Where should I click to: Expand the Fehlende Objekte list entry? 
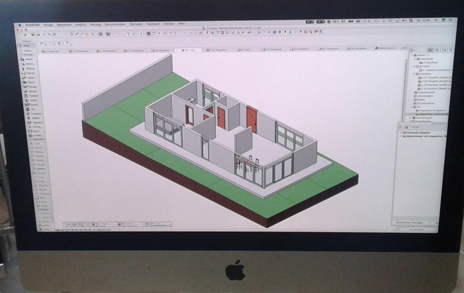pos(401,133)
